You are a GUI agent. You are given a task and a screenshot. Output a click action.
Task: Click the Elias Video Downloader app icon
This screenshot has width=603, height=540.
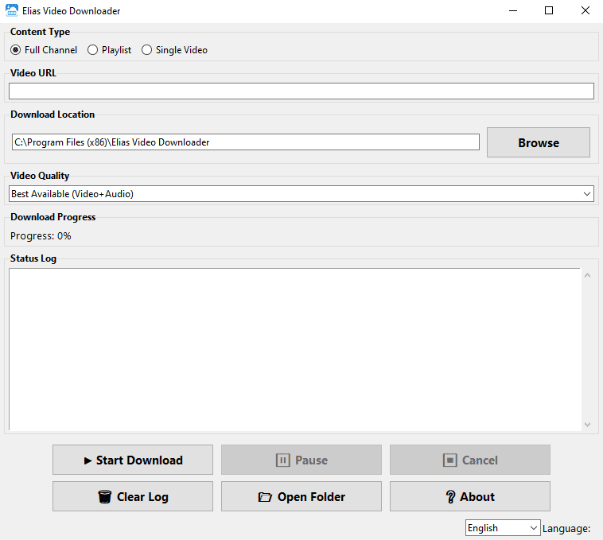12,11
